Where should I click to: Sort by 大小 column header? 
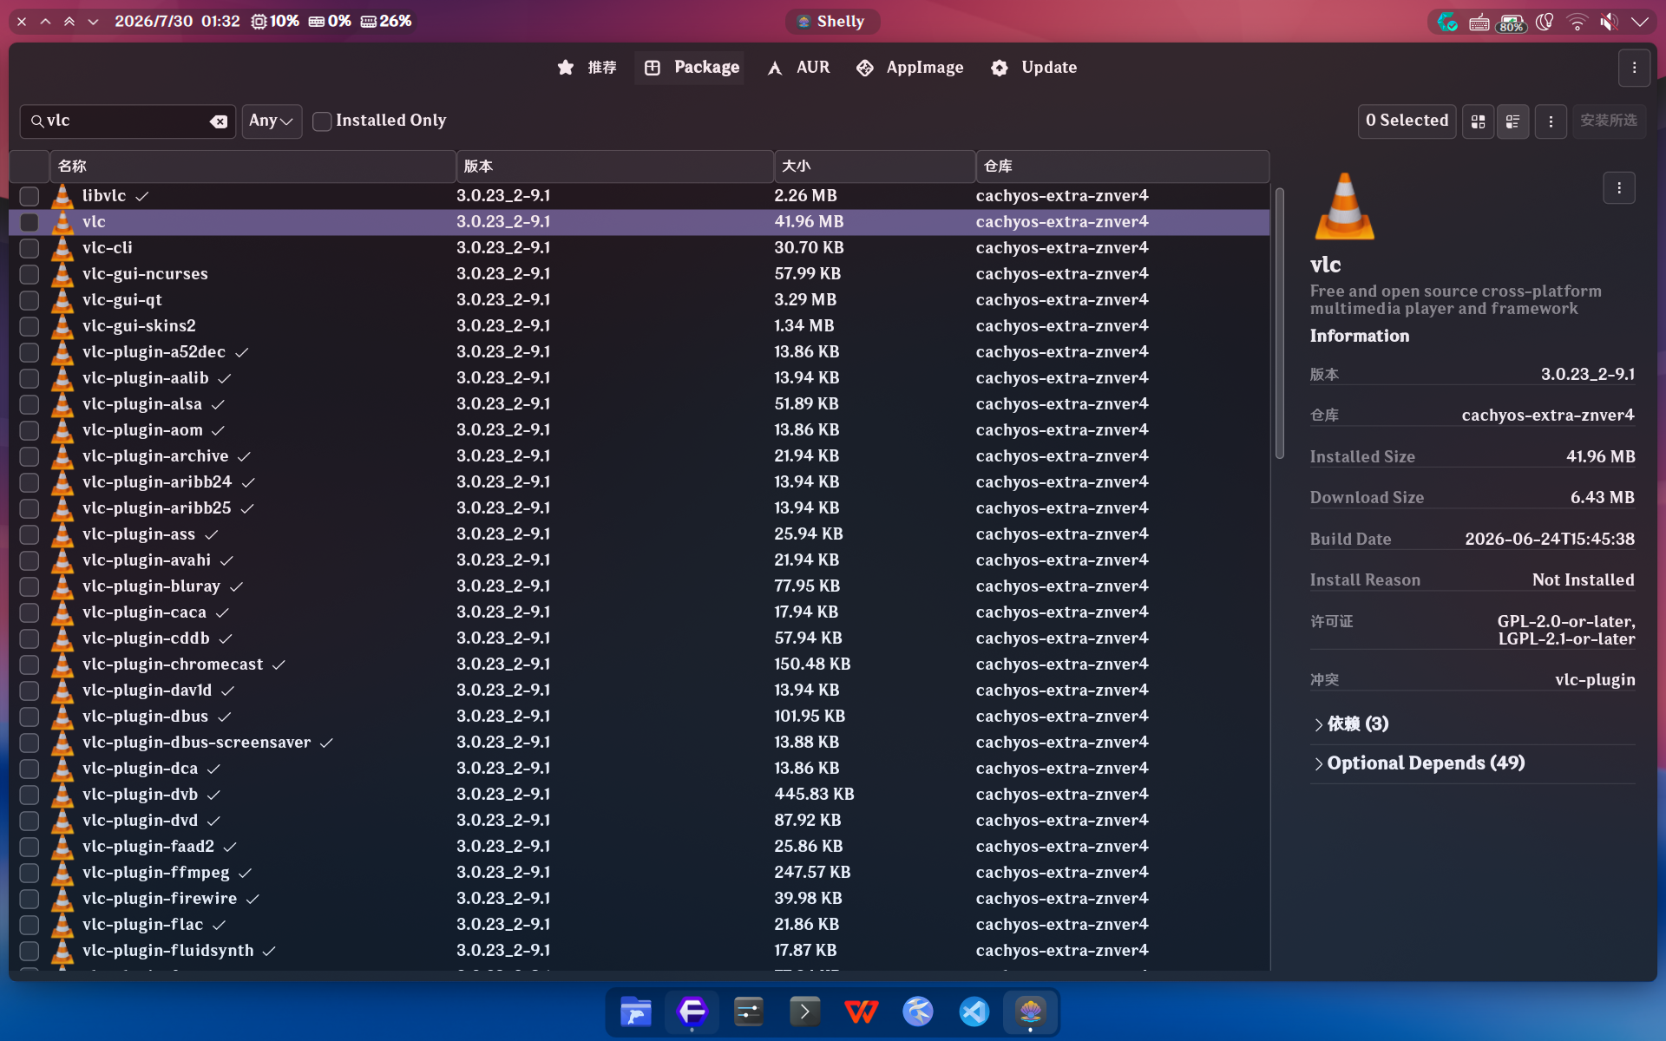tap(875, 167)
